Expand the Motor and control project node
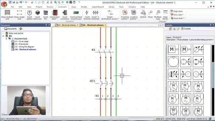This screenshot has height=121, width=215. [3, 33]
